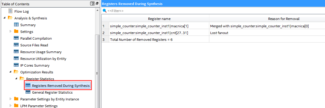This screenshot has width=325, height=108.
Task: Expand the Settings folder
Action: pyautogui.click(x=11, y=32)
